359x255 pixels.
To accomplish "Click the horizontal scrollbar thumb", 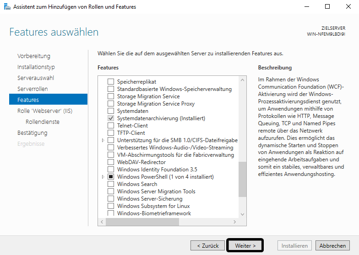I will point(142,222).
